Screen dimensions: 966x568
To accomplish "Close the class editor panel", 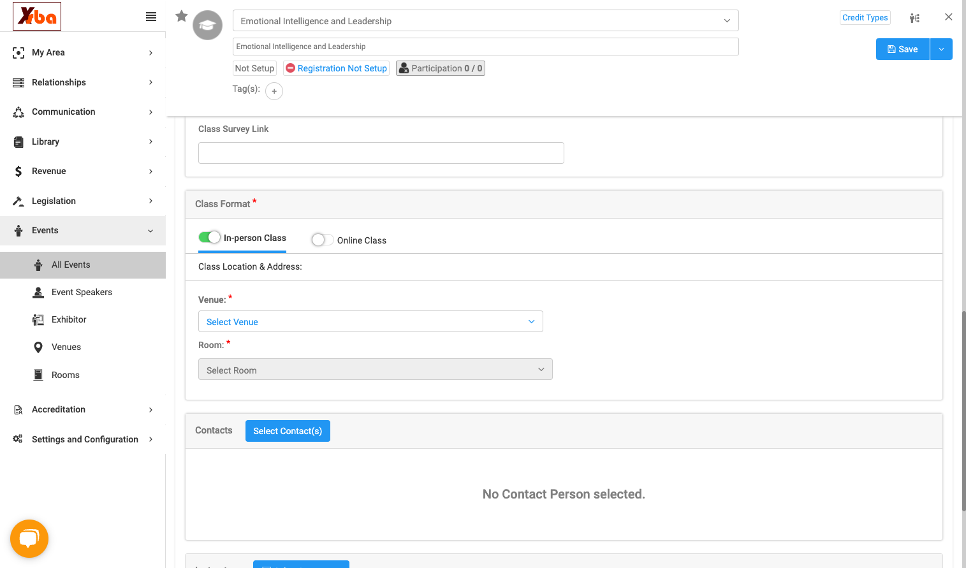I will click(949, 17).
